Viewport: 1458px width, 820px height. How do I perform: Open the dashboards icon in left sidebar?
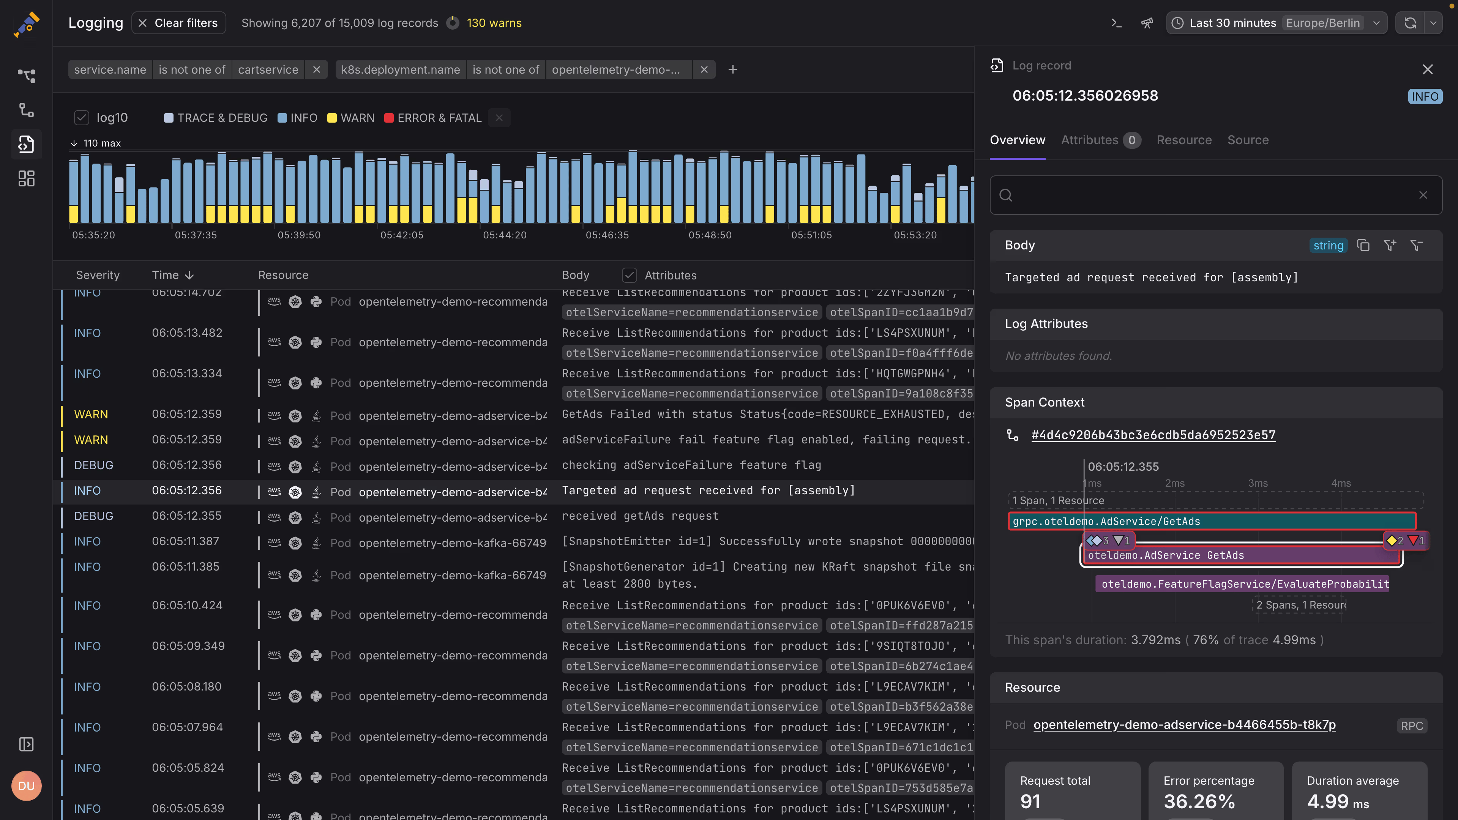click(x=26, y=178)
